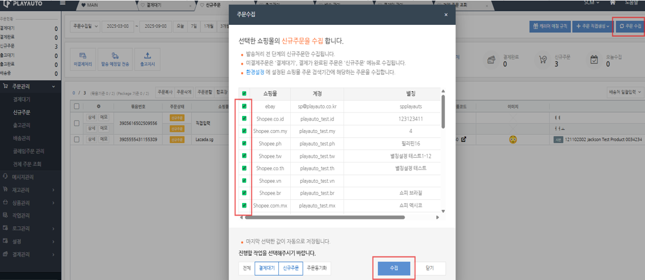Close the 주문수집 dialog with X
The width and height of the screenshot is (645, 280).
(446, 14)
